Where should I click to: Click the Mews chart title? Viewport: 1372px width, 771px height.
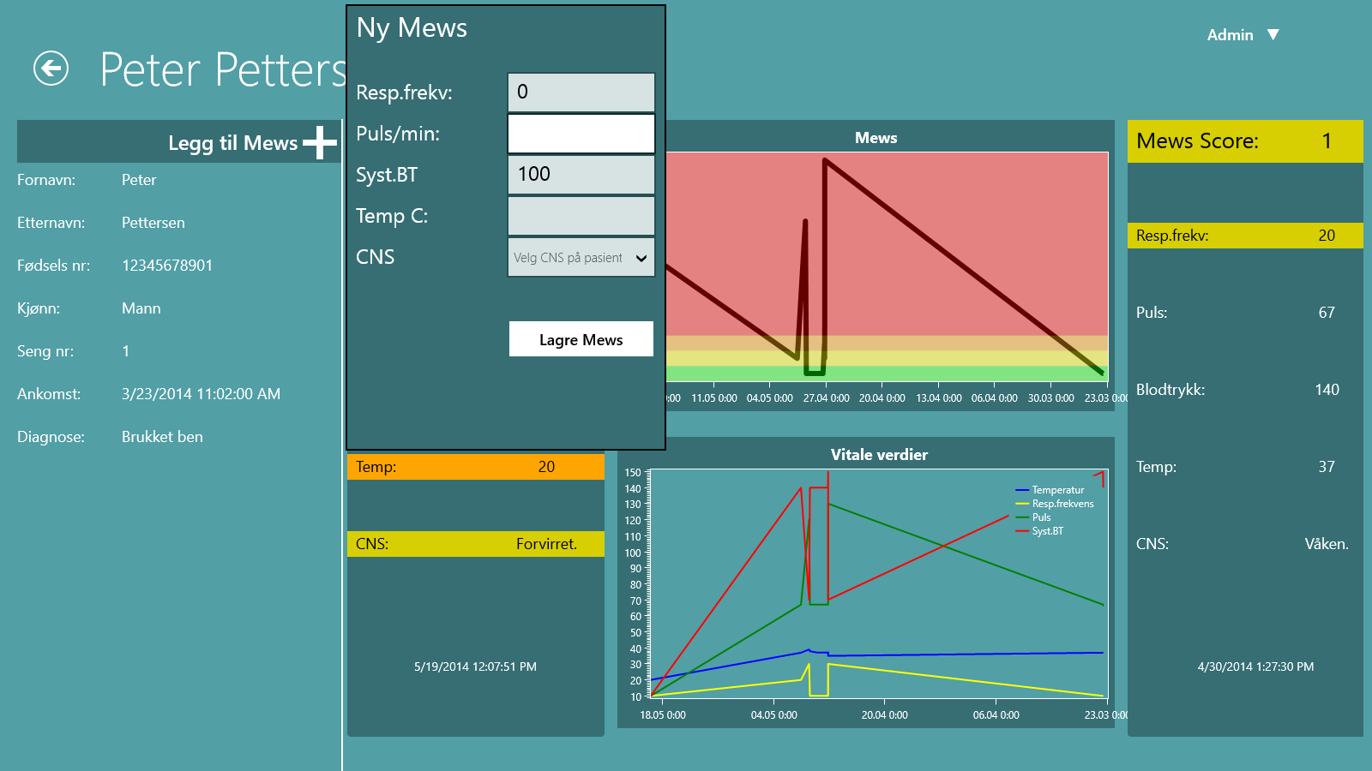click(876, 138)
